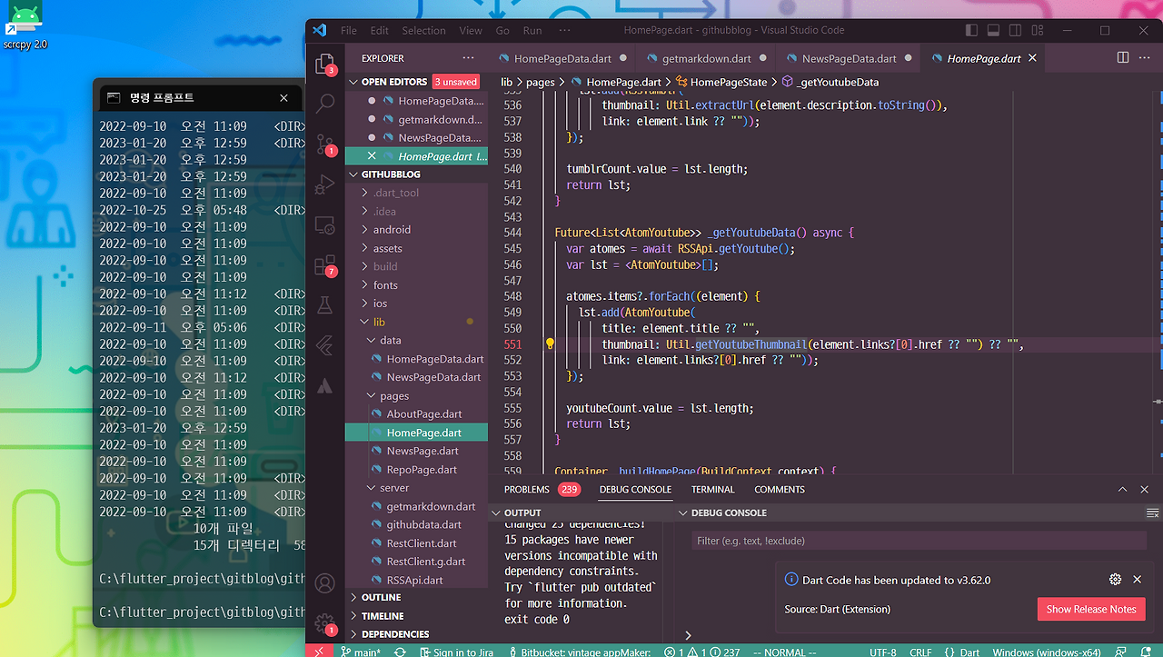This screenshot has height=657, width=1163.
Task: Open the Selection menu
Action: point(424,30)
